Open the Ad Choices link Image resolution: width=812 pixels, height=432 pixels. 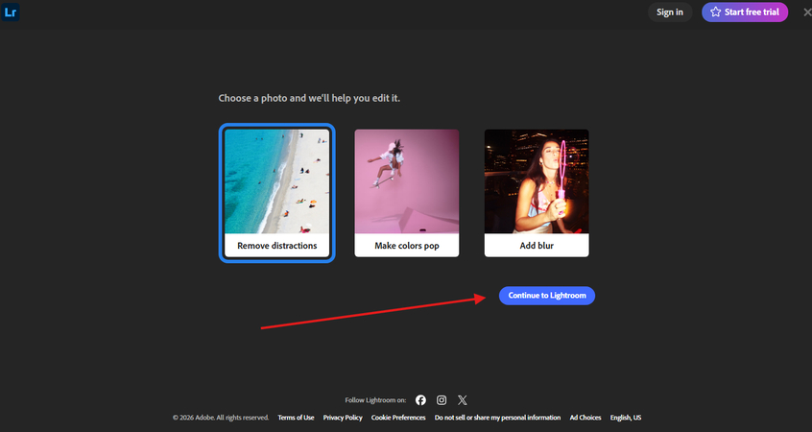pyautogui.click(x=585, y=418)
